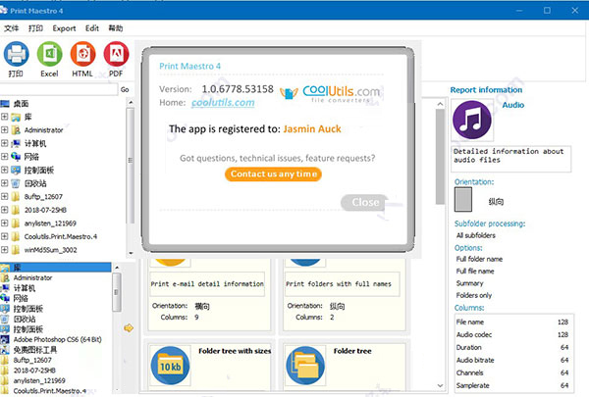The width and height of the screenshot is (589, 397).
Task: Open the Edit menu
Action: pos(92,28)
